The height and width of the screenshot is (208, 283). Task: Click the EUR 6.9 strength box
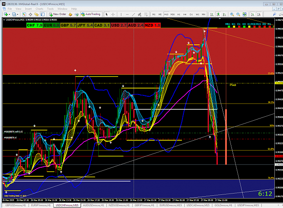click(x=52, y=25)
